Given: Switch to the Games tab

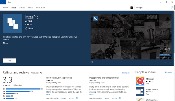Looking at the screenshot, I should pyautogui.click(x=22, y=8).
